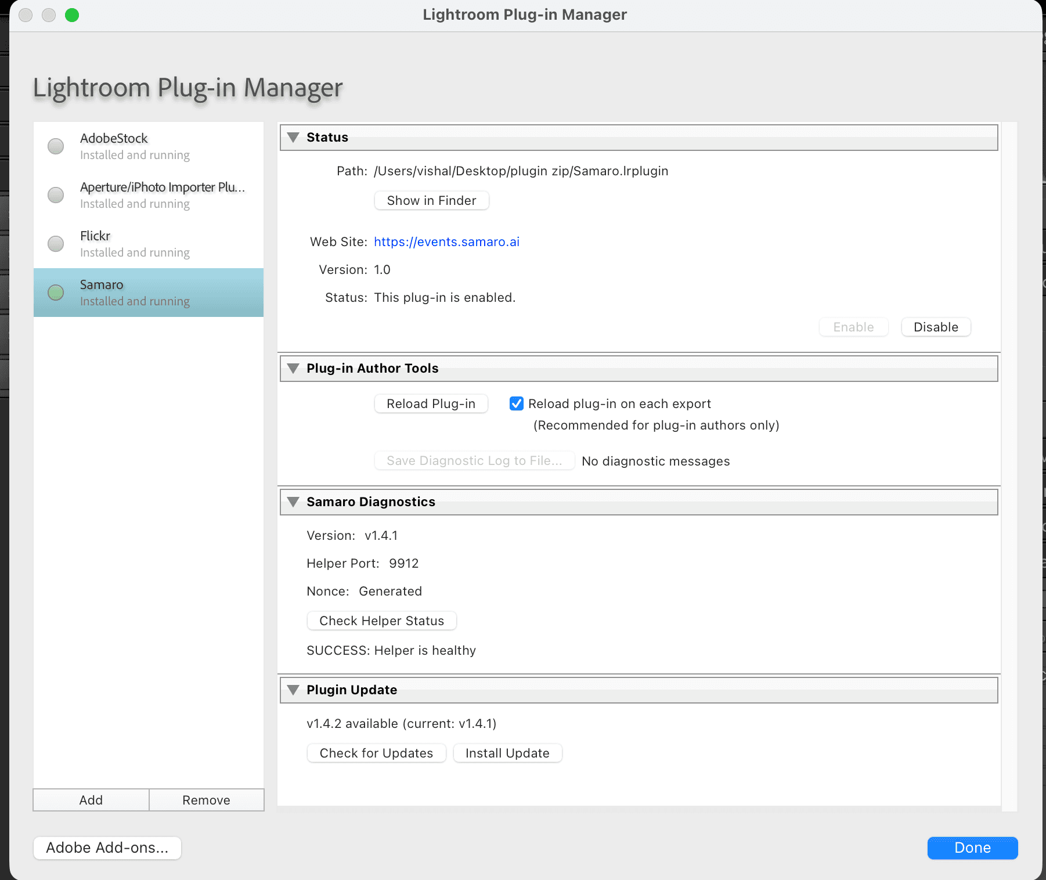
Task: Click Add to add a plug-in
Action: click(91, 800)
